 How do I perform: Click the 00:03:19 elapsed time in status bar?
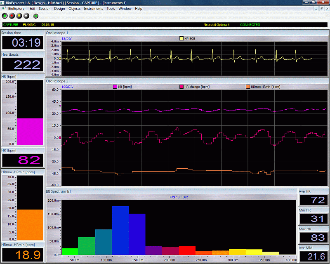[x=47, y=25]
